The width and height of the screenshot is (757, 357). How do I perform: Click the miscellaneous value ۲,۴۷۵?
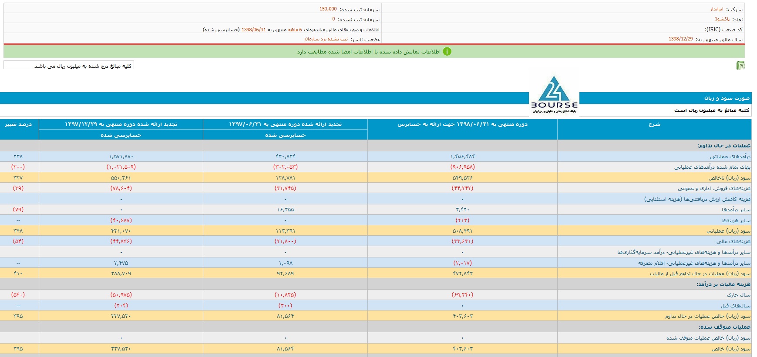121,263
